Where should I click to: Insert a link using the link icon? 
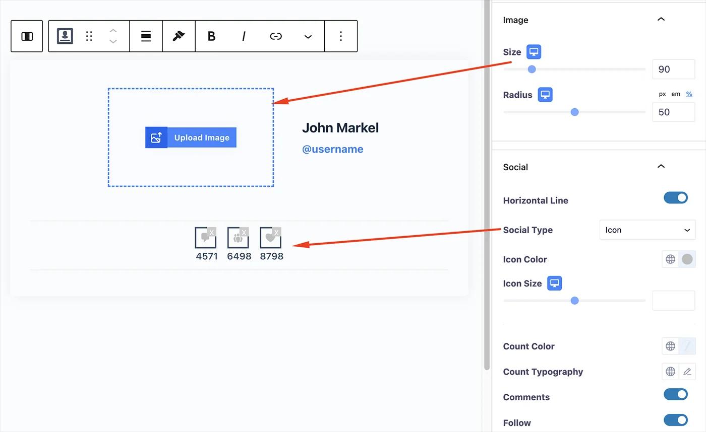(276, 36)
